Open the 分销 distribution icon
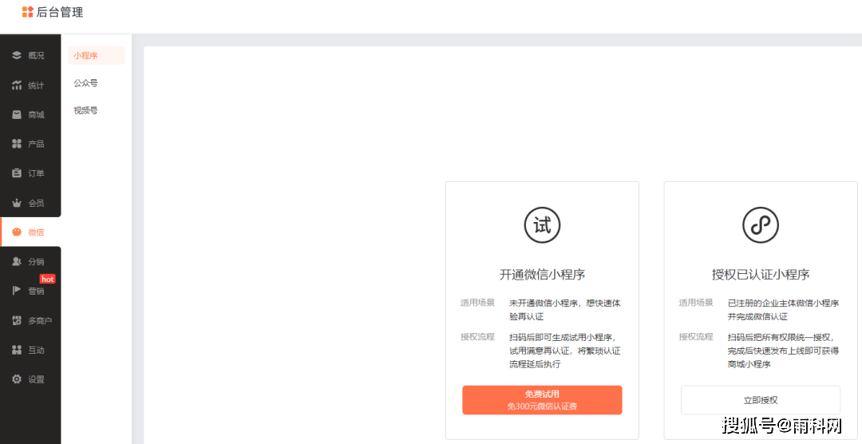This screenshot has width=862, height=444. point(17,262)
